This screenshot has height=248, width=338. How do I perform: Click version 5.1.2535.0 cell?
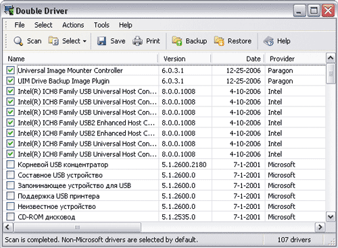178,217
